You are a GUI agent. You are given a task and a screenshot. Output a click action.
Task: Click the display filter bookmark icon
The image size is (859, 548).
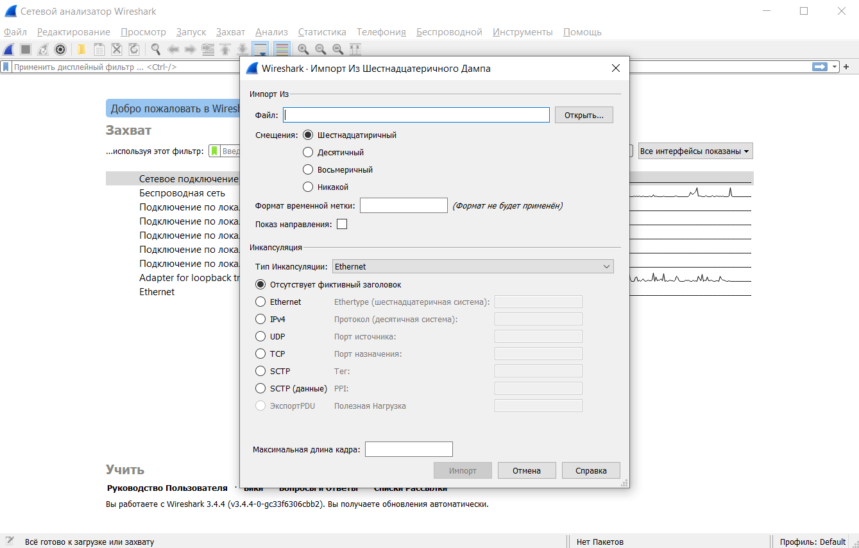click(6, 67)
